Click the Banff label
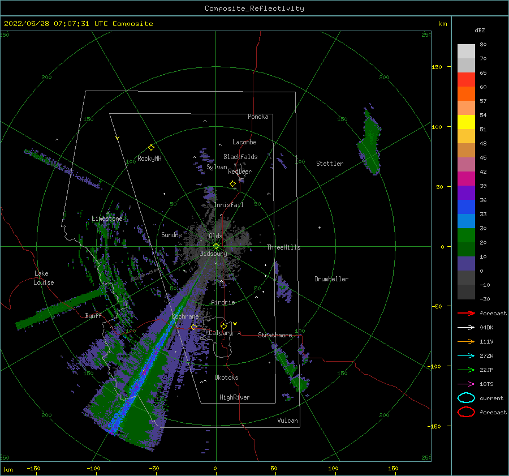The height and width of the screenshot is (476, 509). tap(93, 315)
